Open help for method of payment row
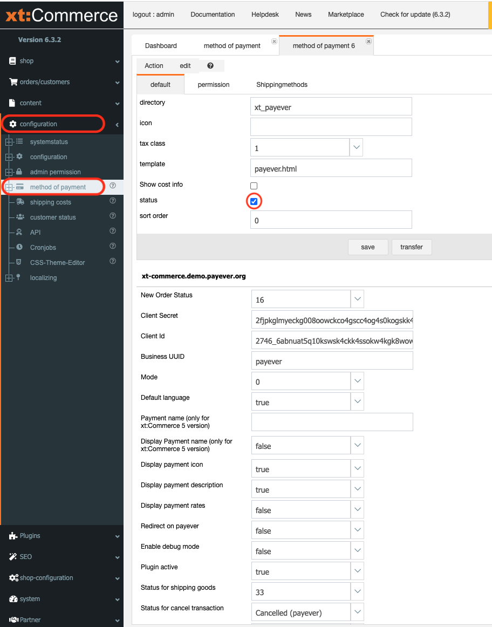492x627 pixels. click(x=113, y=186)
